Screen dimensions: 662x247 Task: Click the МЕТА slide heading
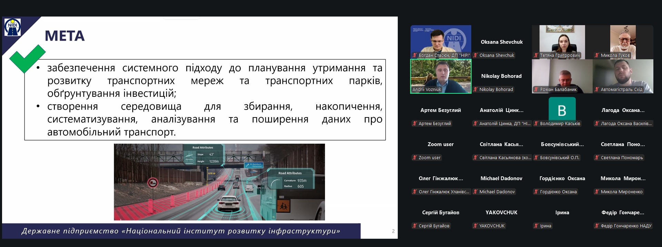65,36
